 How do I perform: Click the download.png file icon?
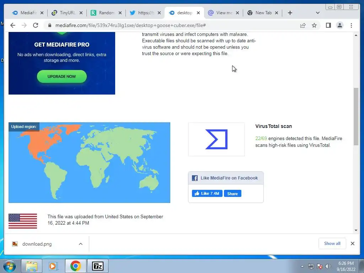coord(15,244)
